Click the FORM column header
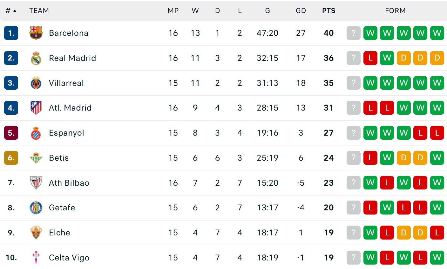Viewport: 447px width, 269px height. (395, 11)
